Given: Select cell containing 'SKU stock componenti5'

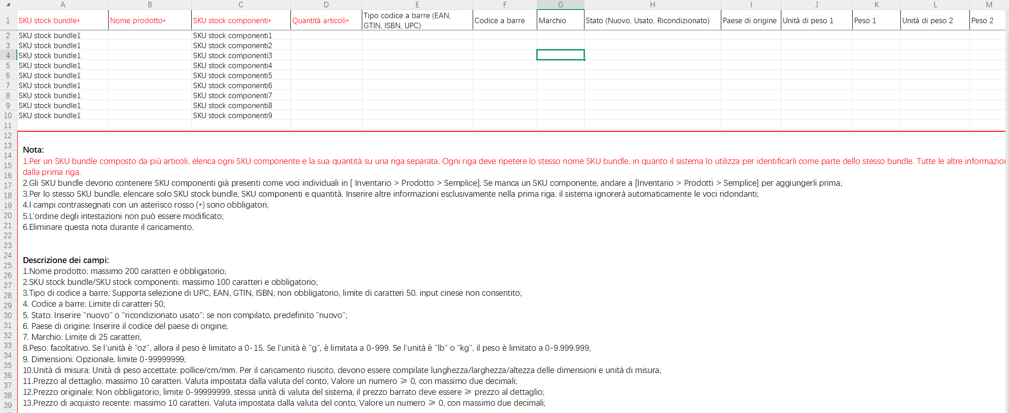Looking at the screenshot, I should [240, 75].
